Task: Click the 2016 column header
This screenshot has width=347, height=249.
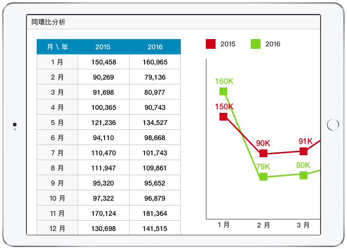Action: pyautogui.click(x=155, y=47)
